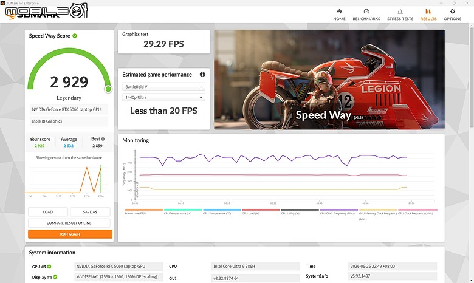Open the Battlefield V game dropdown
The width and height of the screenshot is (474, 283).
coord(163,87)
